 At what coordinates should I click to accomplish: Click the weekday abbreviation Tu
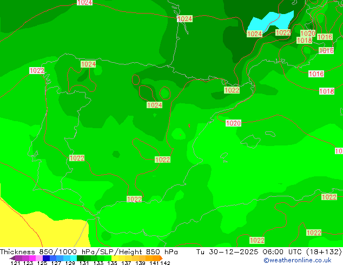[200, 252]
